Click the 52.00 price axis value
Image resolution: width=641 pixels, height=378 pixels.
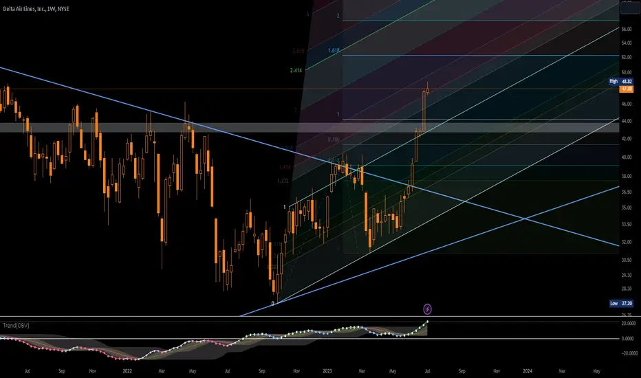[x=627, y=57]
